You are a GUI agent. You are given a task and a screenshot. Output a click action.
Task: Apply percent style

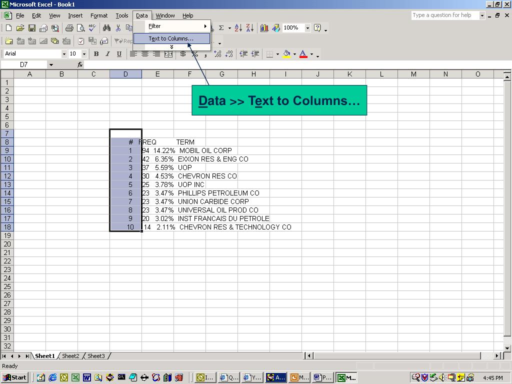coord(195,54)
